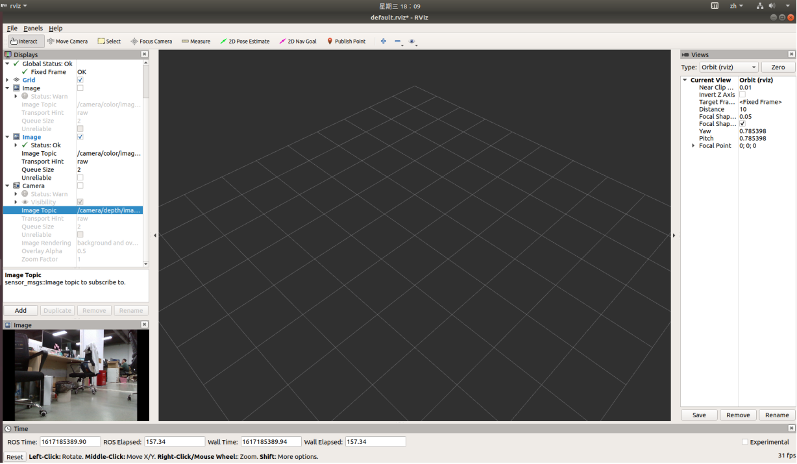Disable the second Image display checkbox
797x464 pixels.
pos(80,138)
